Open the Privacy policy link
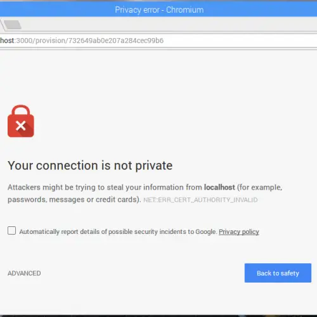This screenshot has height=317, width=317. (239, 231)
